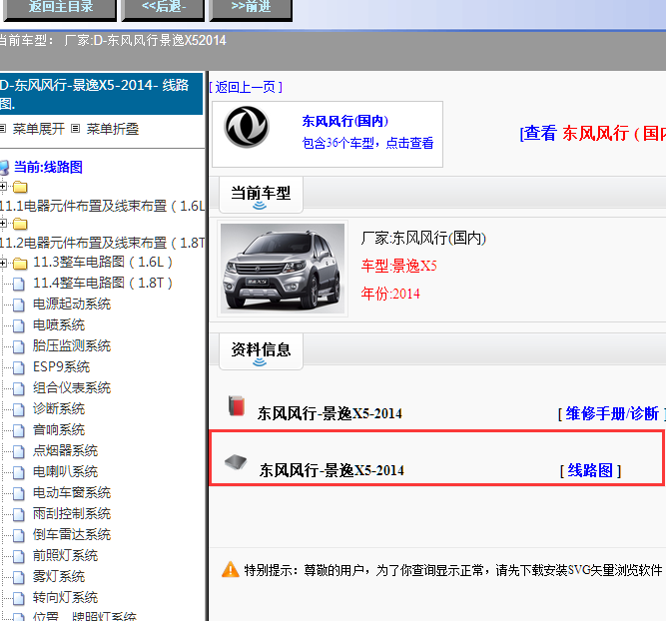Open the red 查看 东风风行 link
The image size is (666, 621).
click(x=592, y=133)
